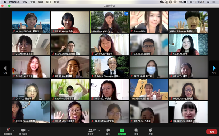Click the red 离开 leave button

(212, 132)
